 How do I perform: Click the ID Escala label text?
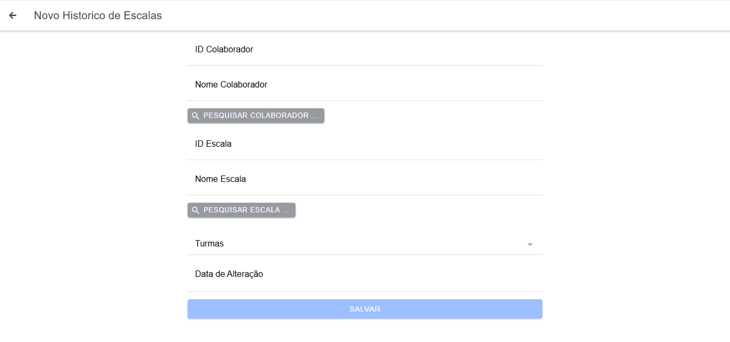pyautogui.click(x=213, y=144)
